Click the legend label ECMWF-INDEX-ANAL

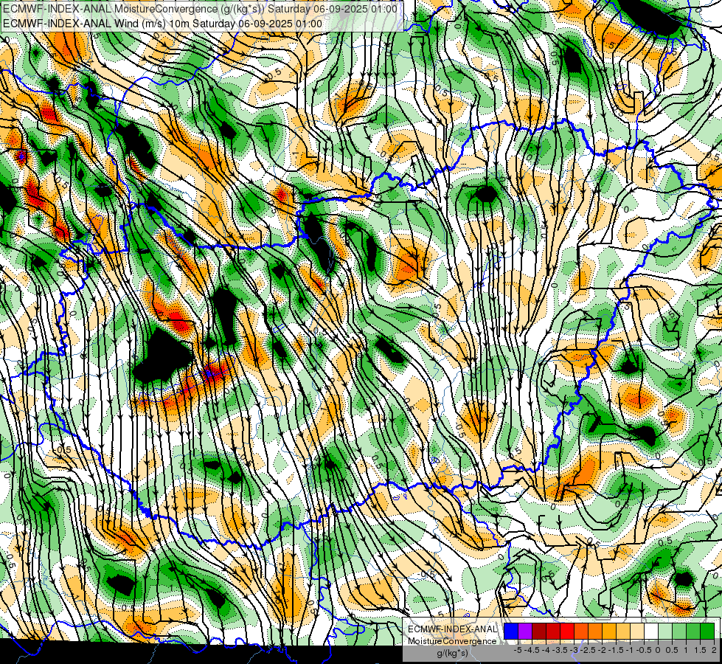pos(453,629)
